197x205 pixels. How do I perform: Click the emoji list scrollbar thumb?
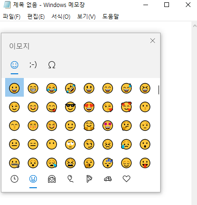tap(159, 90)
